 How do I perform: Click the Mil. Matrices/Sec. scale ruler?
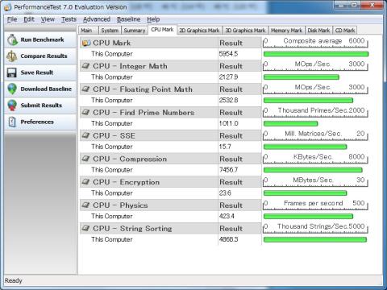pos(315,135)
